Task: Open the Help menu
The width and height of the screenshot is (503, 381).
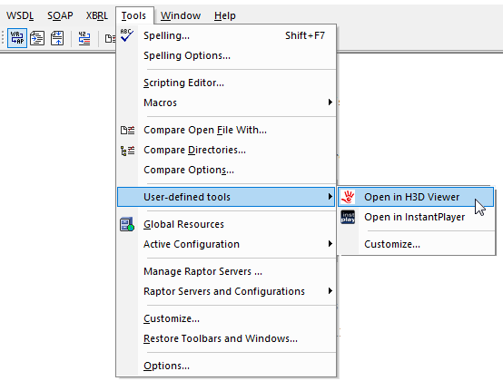Action: (225, 15)
